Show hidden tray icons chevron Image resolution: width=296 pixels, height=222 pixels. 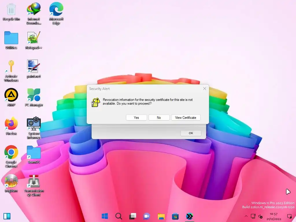246,216
